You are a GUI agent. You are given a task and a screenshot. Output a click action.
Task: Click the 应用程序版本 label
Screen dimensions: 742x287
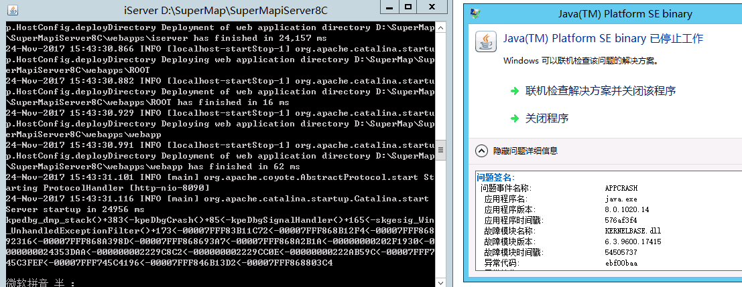pos(509,209)
